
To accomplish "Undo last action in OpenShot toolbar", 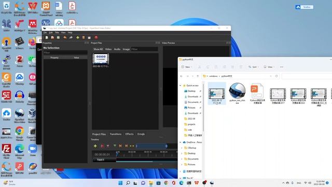I will coord(65,37).
